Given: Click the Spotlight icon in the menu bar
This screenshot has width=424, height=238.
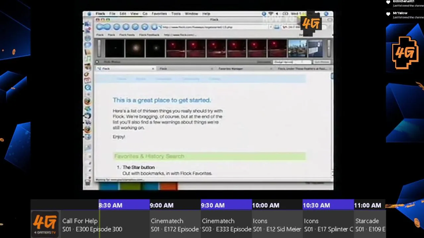Looking at the screenshot, I should [x=326, y=14].
